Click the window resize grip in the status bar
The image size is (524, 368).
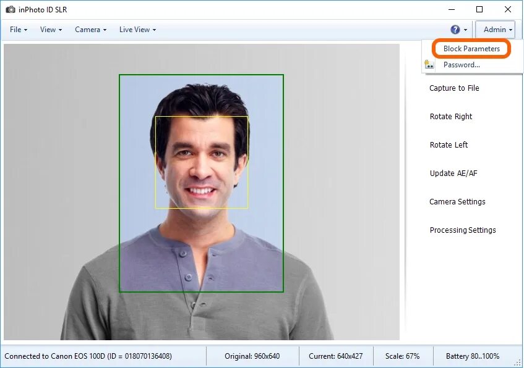pos(518,362)
